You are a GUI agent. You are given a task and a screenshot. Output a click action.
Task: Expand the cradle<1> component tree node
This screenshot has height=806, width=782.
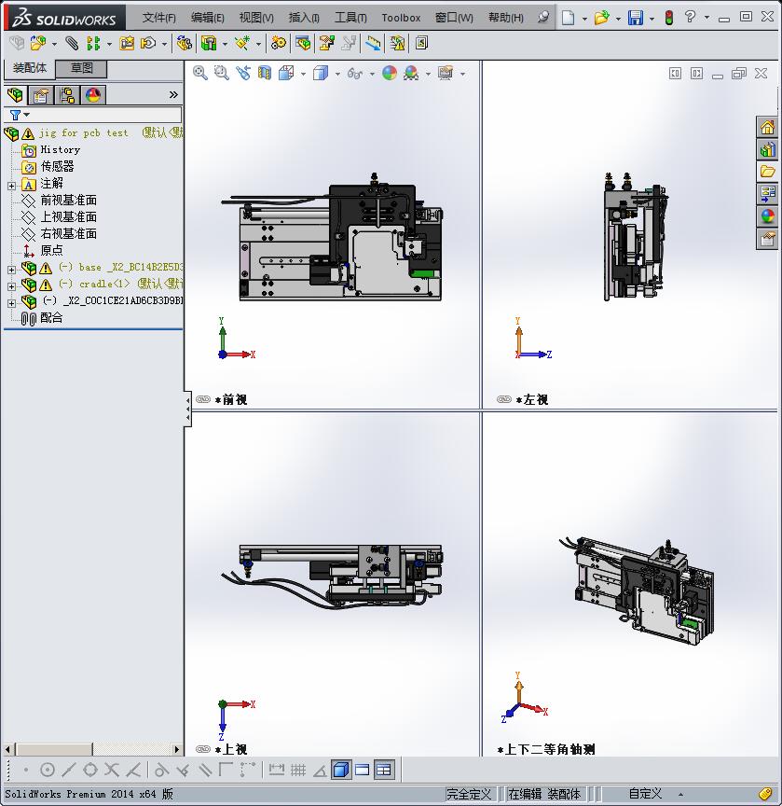point(11,285)
